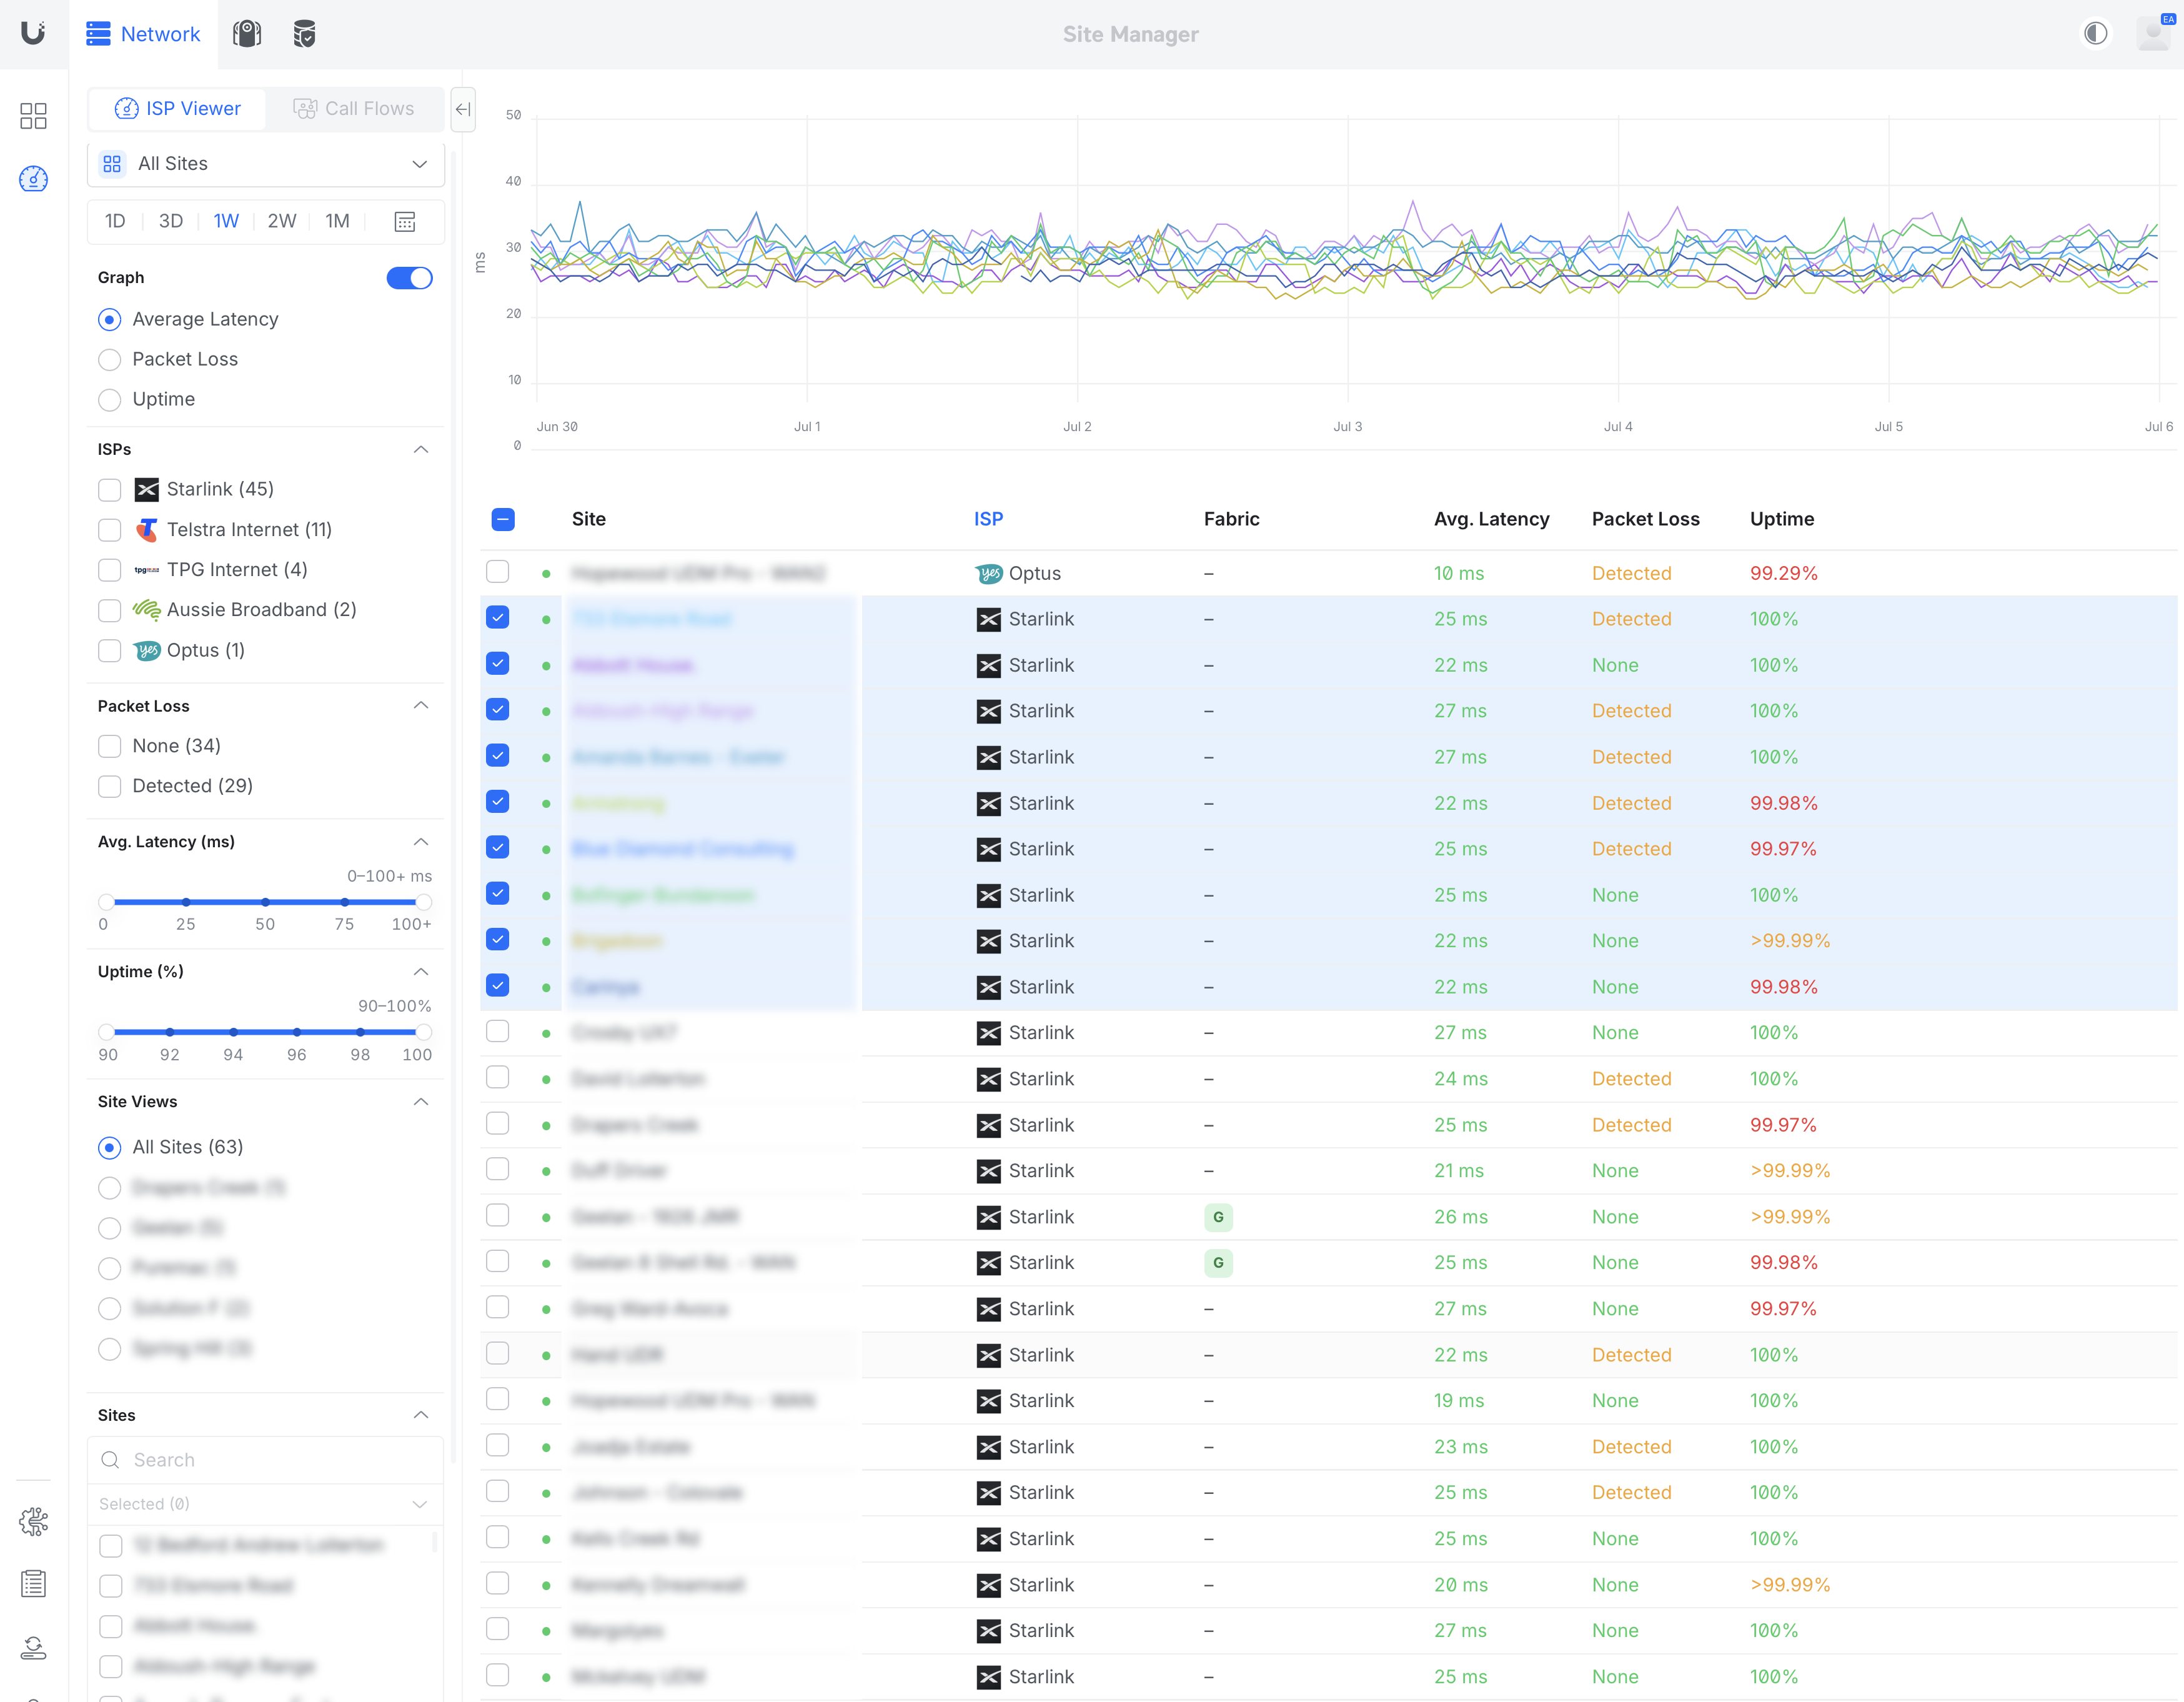Sort table by Fabric column
Image resolution: width=2184 pixels, height=1702 pixels.
pos(1231,519)
